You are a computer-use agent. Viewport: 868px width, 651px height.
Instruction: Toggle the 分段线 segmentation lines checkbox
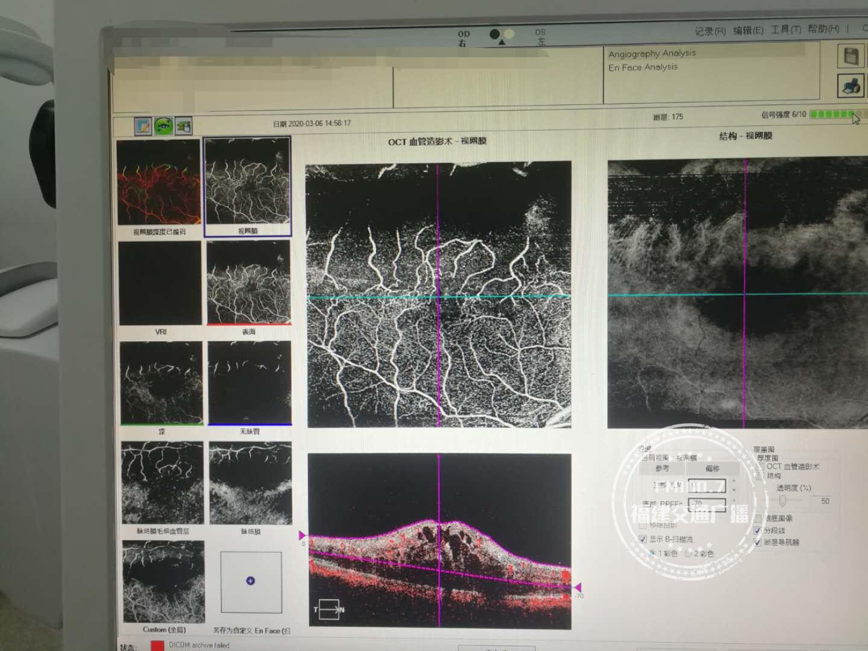click(x=758, y=530)
